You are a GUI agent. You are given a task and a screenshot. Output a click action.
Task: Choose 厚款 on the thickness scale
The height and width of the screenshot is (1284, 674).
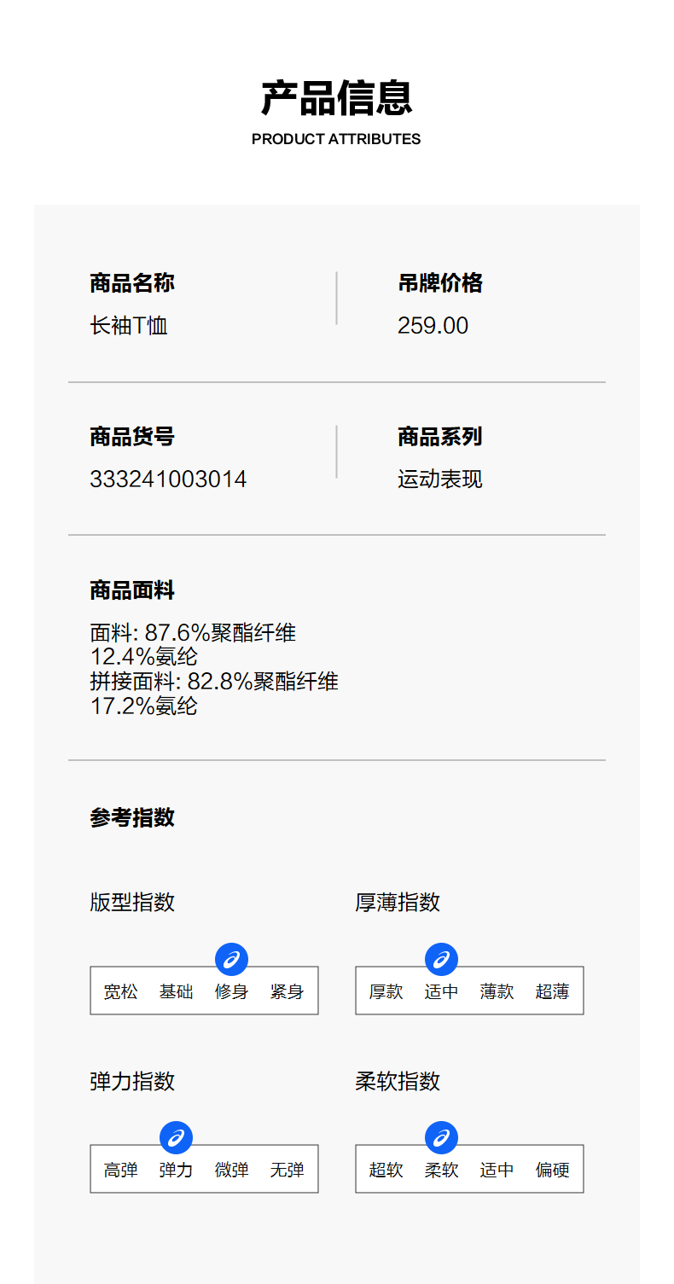(x=386, y=992)
